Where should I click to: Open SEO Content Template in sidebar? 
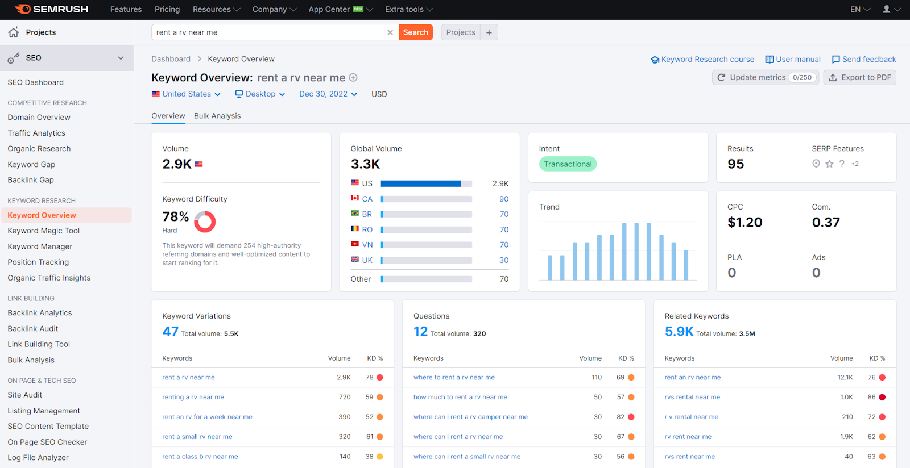[x=48, y=426]
